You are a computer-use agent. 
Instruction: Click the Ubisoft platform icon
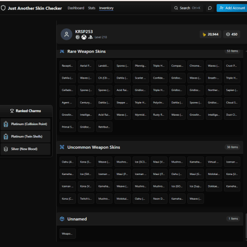[x=77, y=37]
